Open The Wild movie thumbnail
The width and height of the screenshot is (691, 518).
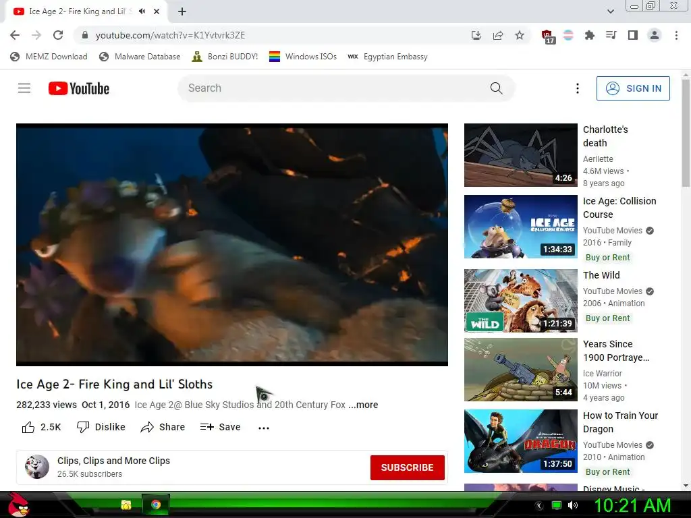(520, 300)
